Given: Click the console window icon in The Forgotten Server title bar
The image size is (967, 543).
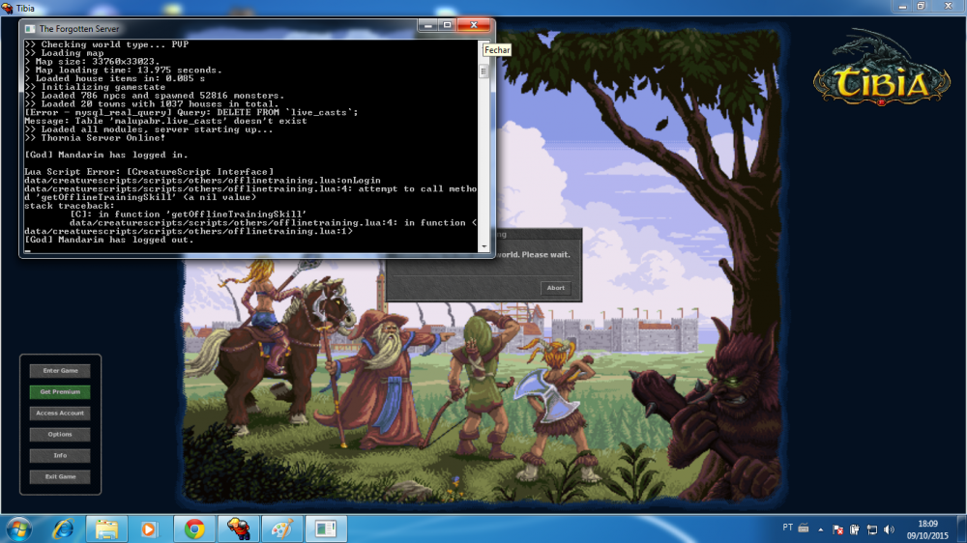Looking at the screenshot, I should tap(30, 29).
